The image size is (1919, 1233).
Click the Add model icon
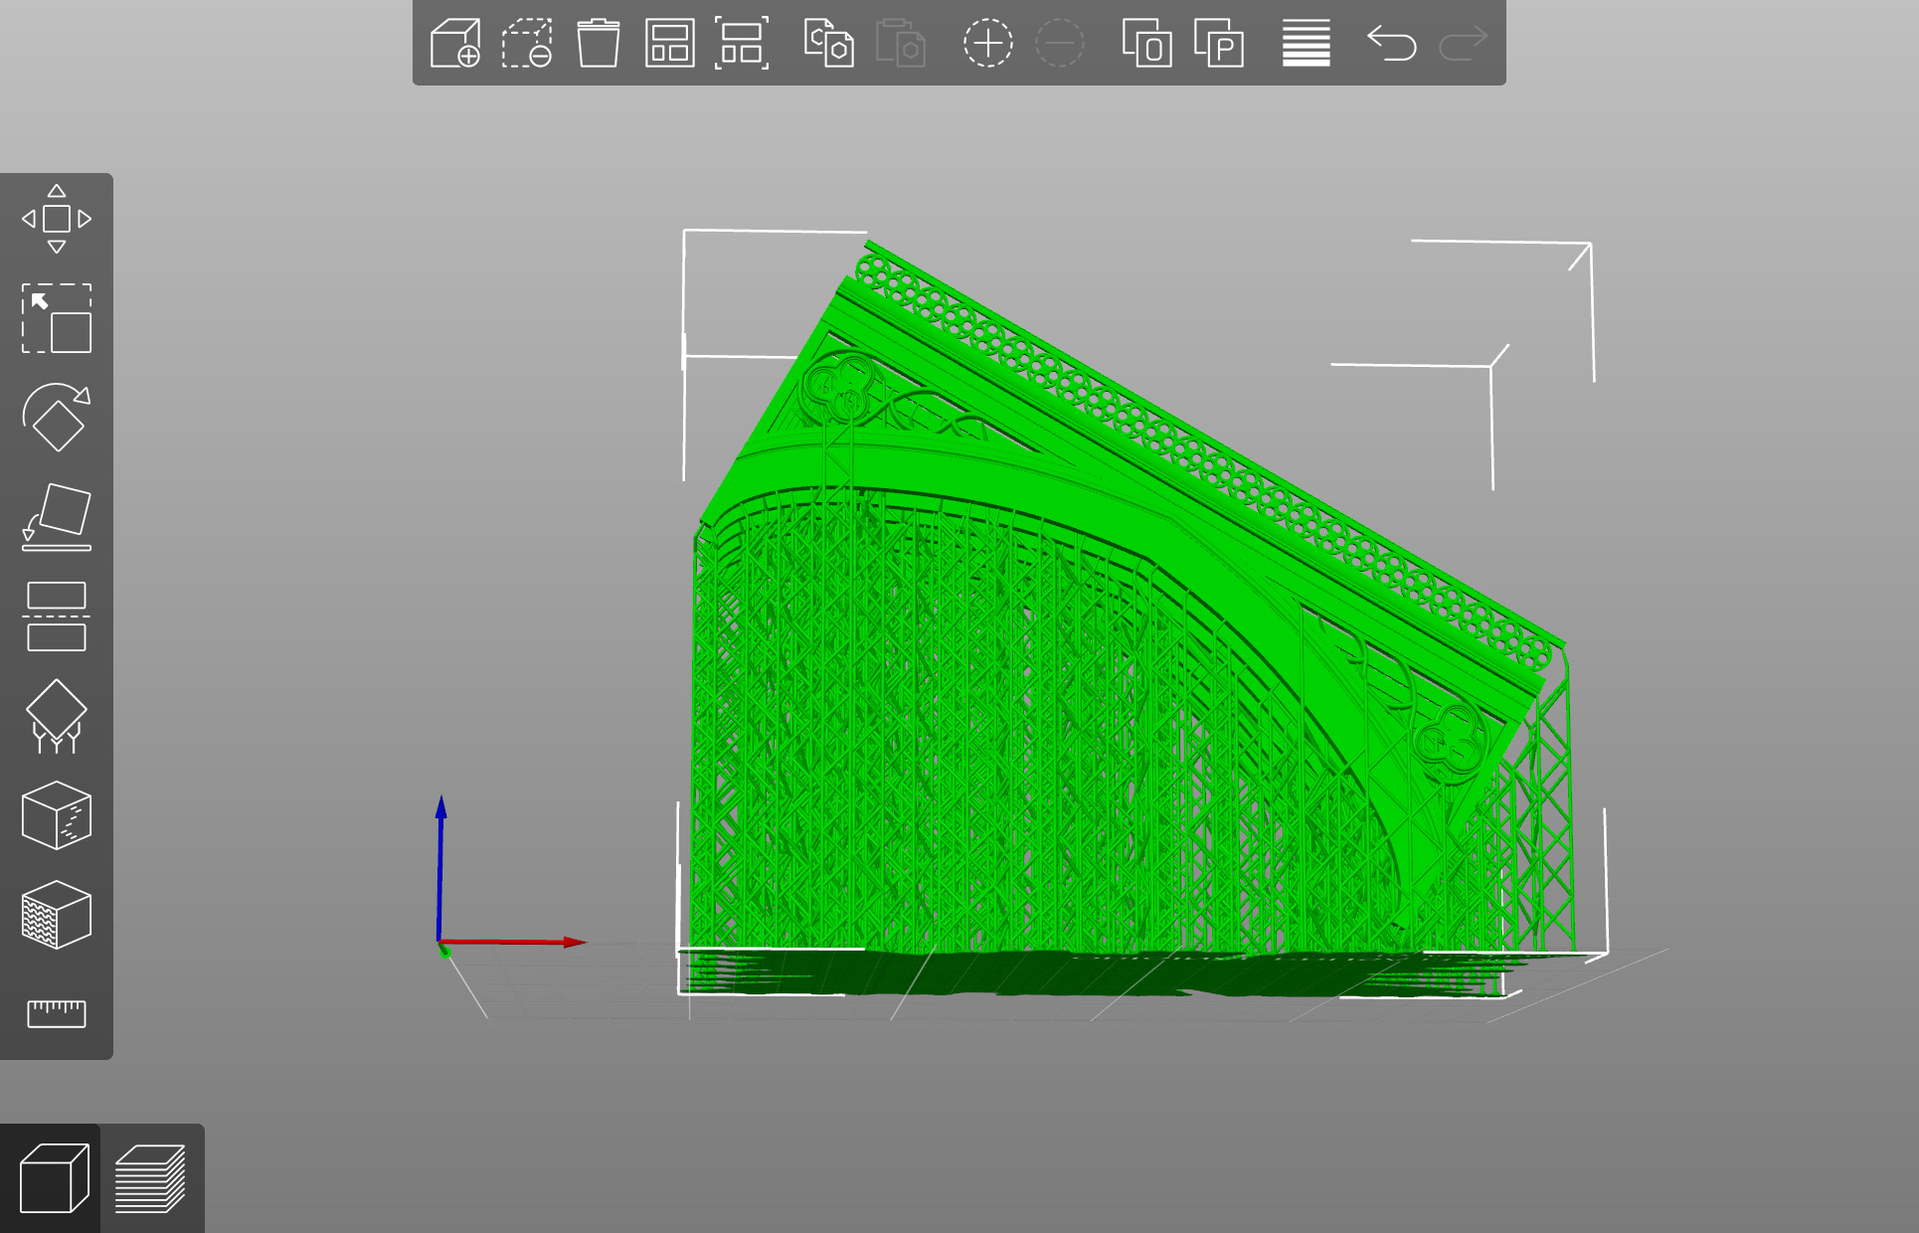[x=455, y=44]
